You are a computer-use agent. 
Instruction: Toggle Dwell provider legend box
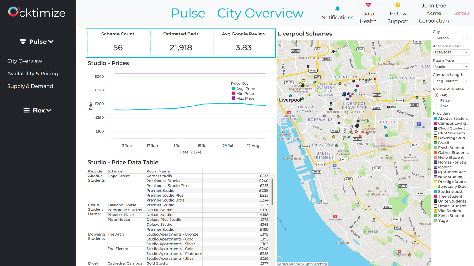[435, 143]
